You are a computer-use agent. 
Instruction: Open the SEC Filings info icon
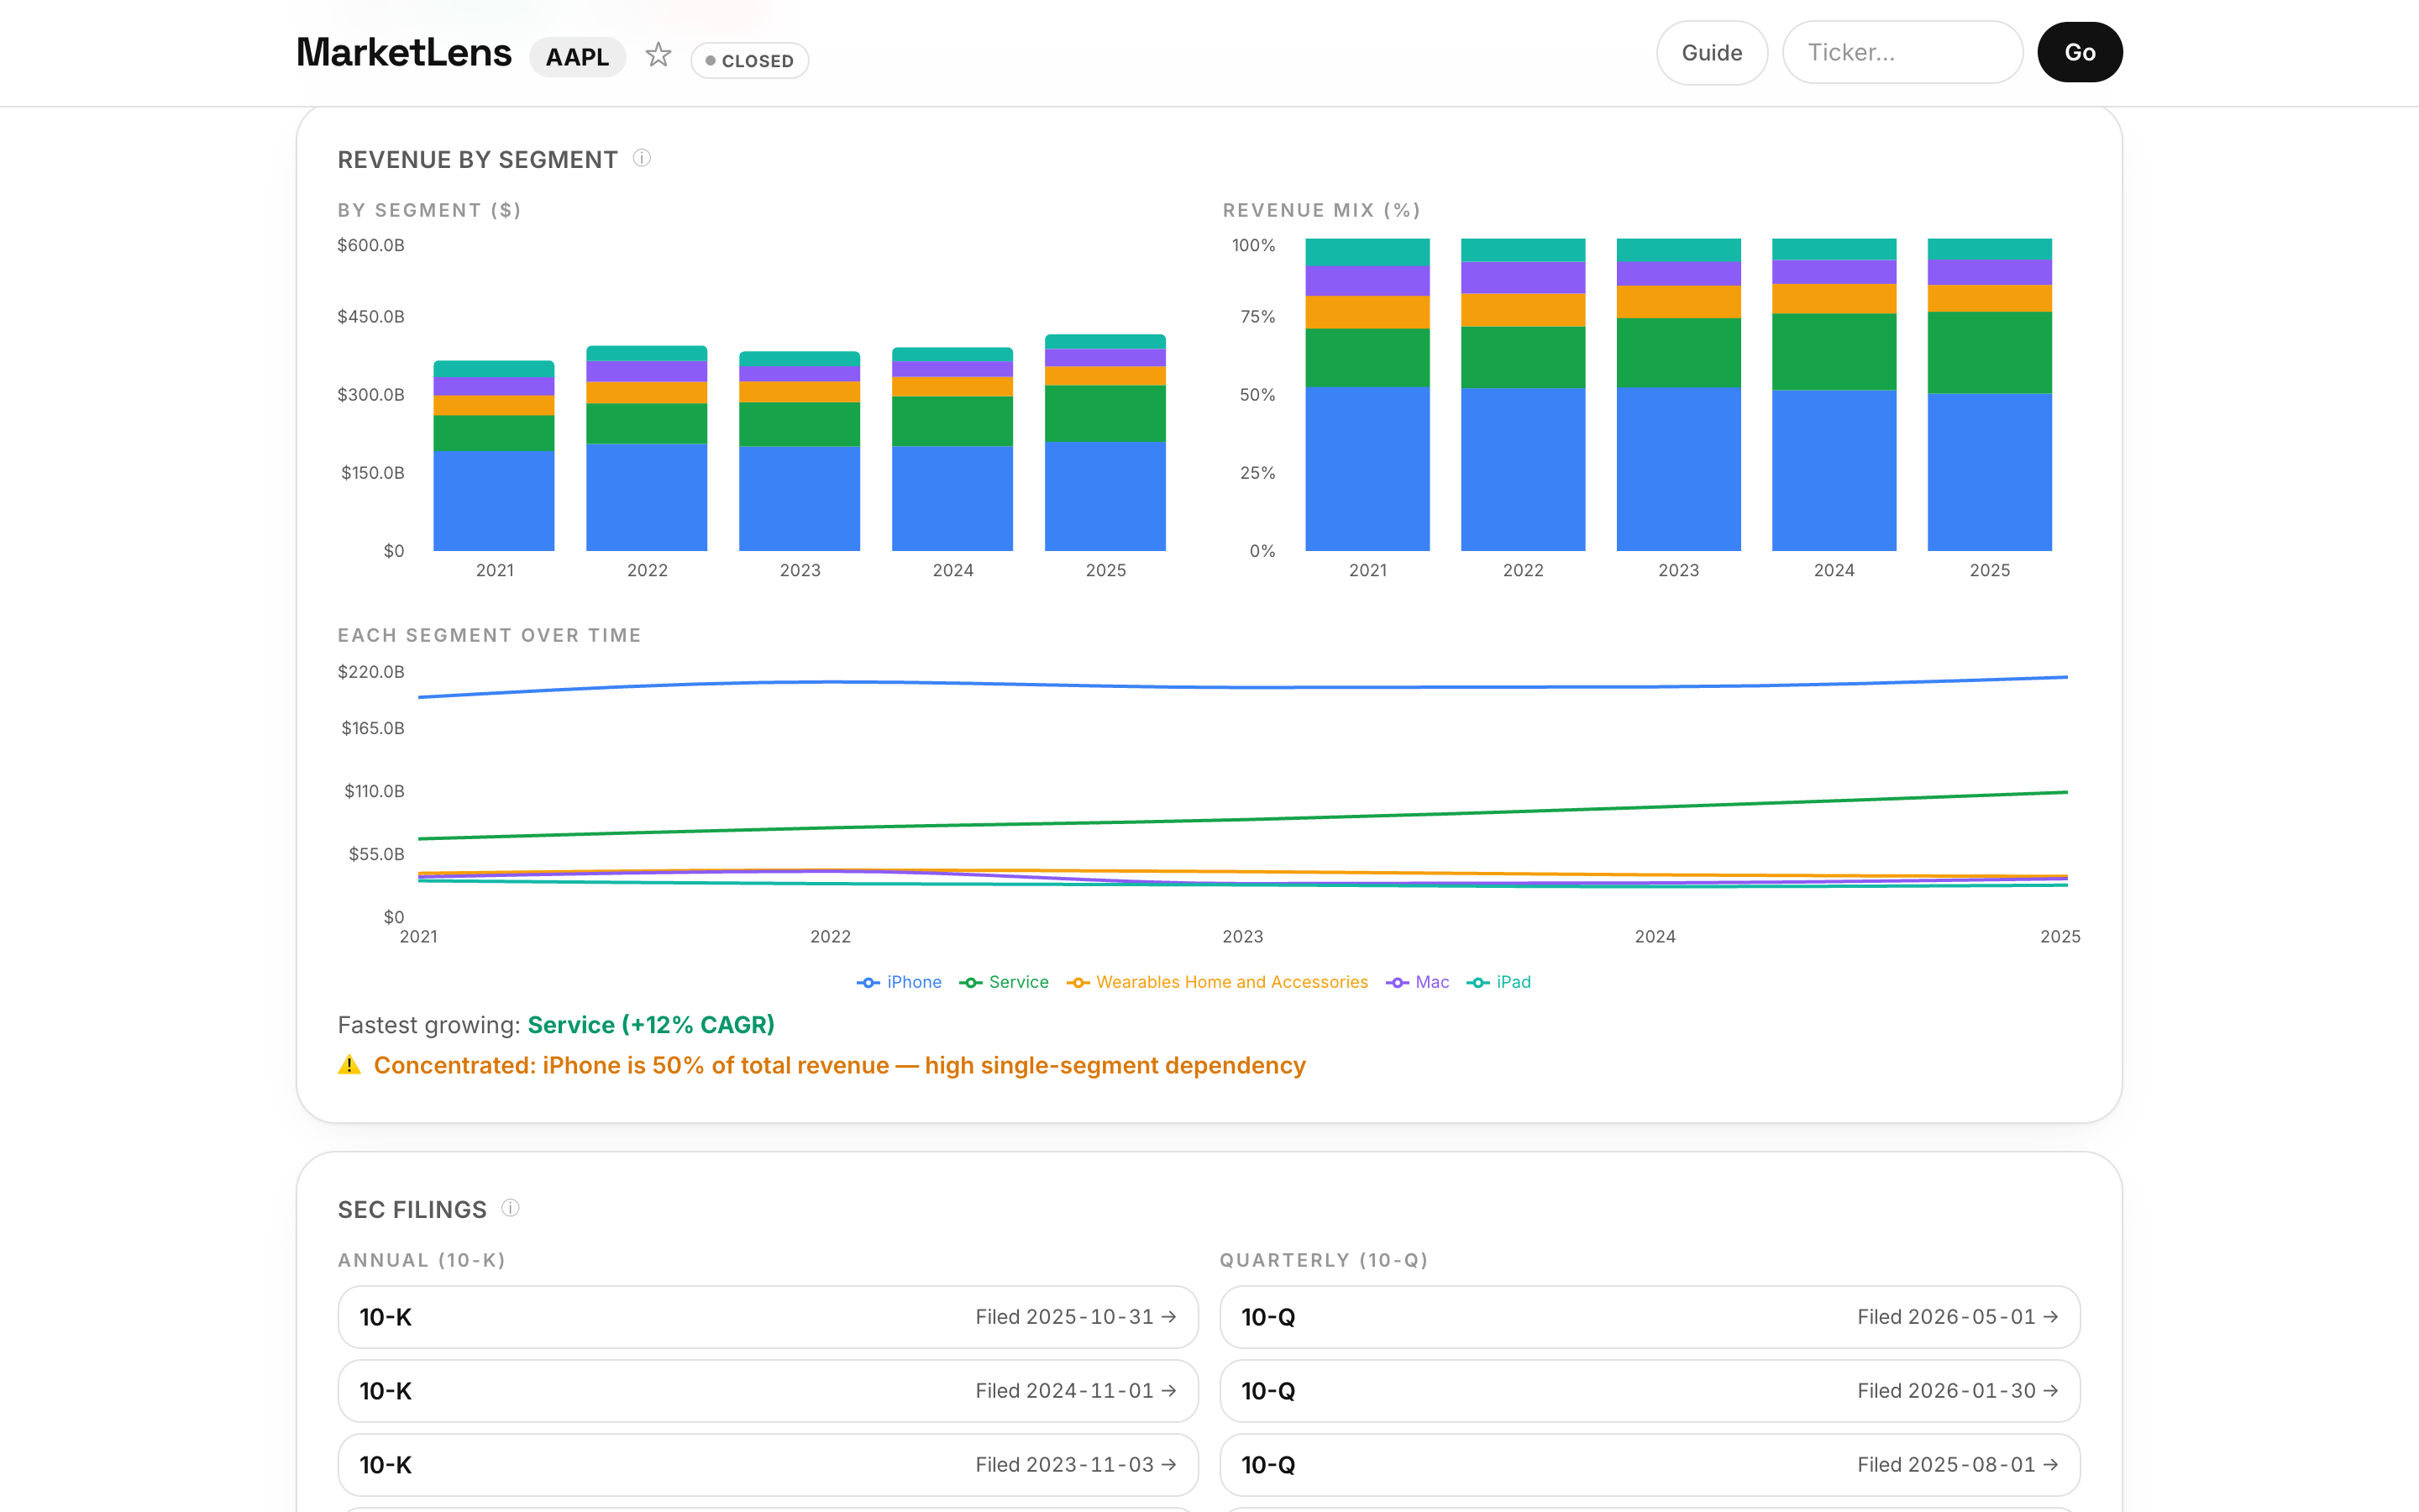pyautogui.click(x=510, y=1208)
